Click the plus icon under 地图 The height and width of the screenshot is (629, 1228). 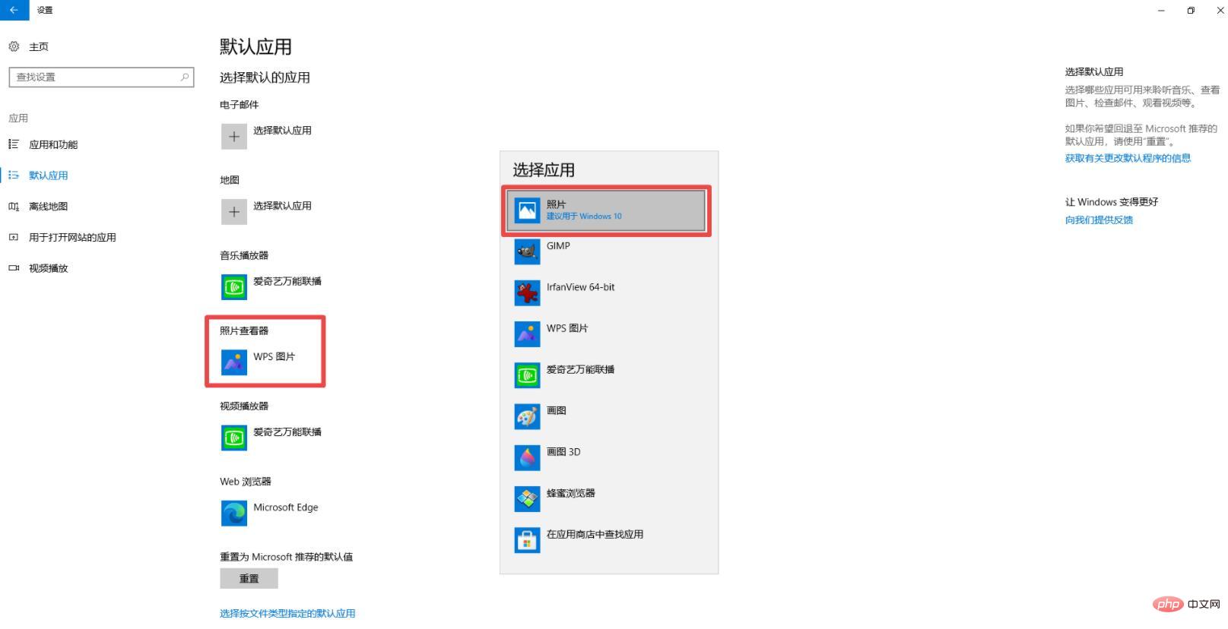pos(234,212)
